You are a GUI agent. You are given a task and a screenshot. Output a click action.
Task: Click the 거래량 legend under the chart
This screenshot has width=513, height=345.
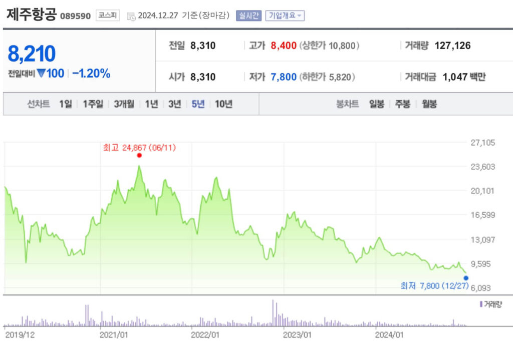click(x=490, y=304)
